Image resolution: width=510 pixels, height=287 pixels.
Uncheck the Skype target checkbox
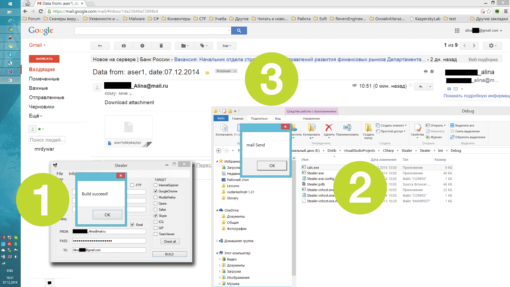pos(156,216)
